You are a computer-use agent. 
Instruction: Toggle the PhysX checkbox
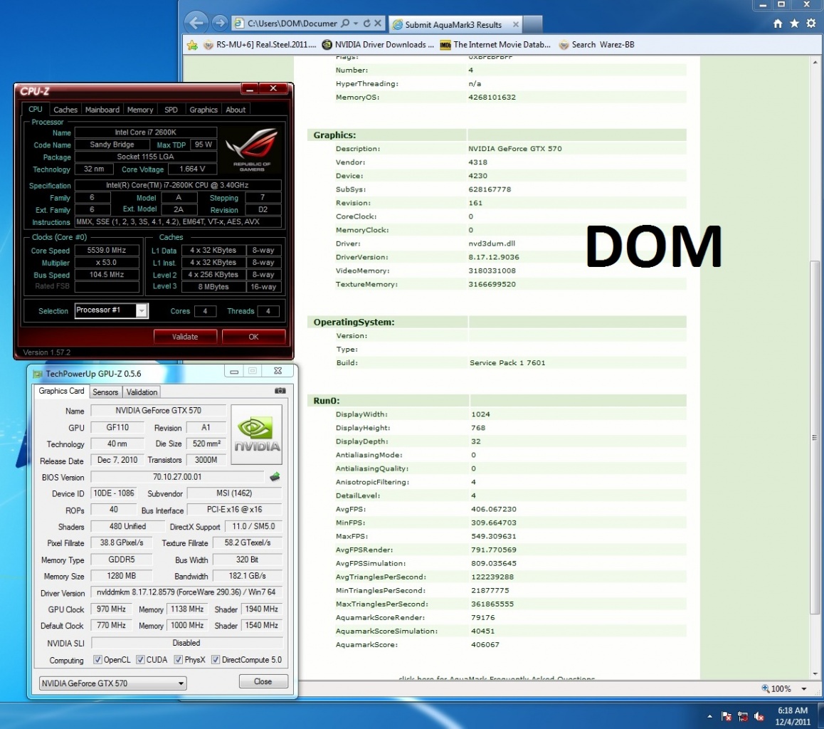tap(178, 660)
